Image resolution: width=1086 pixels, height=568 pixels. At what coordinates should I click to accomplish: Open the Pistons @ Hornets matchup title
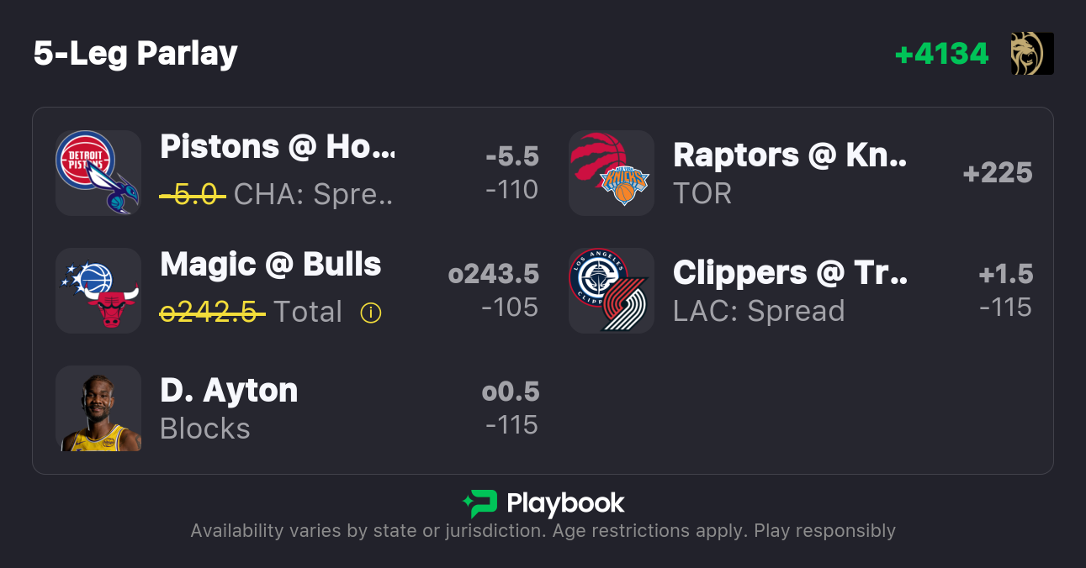[277, 147]
